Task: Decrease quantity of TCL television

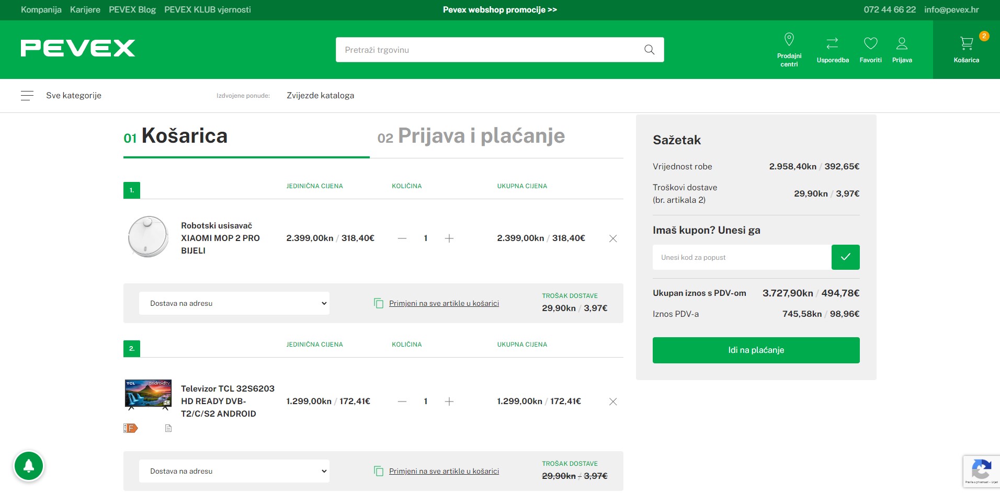Action: 402,402
